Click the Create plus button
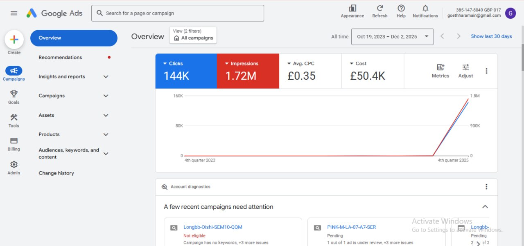524x246 pixels. tap(14, 40)
